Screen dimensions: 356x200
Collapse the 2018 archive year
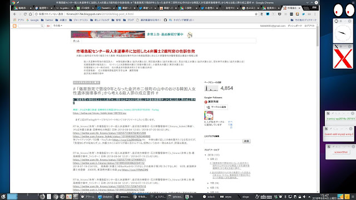pyautogui.click(x=206, y=155)
